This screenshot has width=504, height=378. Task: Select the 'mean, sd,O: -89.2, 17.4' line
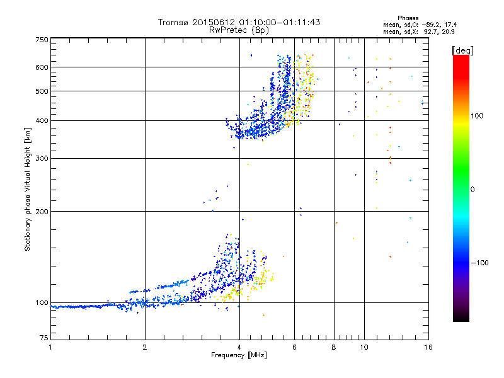(x=420, y=25)
